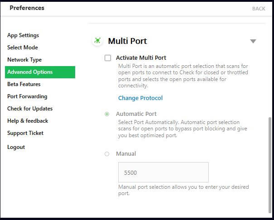Select the Advanced Options sidebar item
The height and width of the screenshot is (220, 274).
[40, 72]
